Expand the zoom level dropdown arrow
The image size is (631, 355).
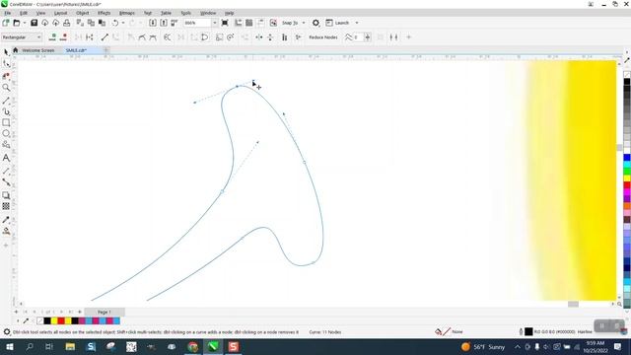[215, 23]
